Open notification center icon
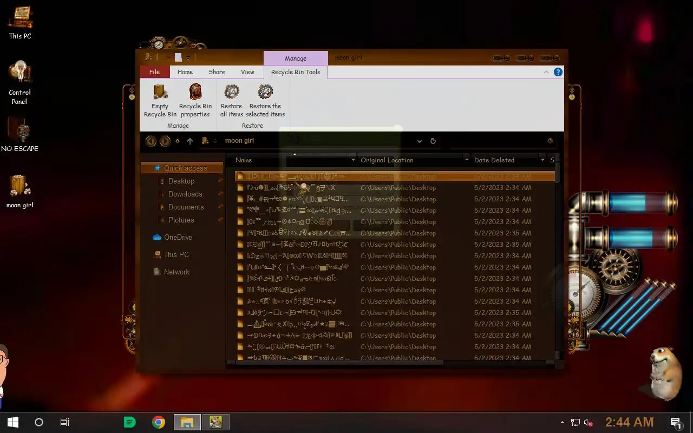Image resolution: width=693 pixels, height=433 pixels. click(x=676, y=422)
